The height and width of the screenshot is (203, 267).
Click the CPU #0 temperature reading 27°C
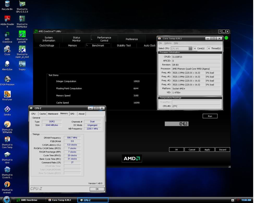[196, 106]
